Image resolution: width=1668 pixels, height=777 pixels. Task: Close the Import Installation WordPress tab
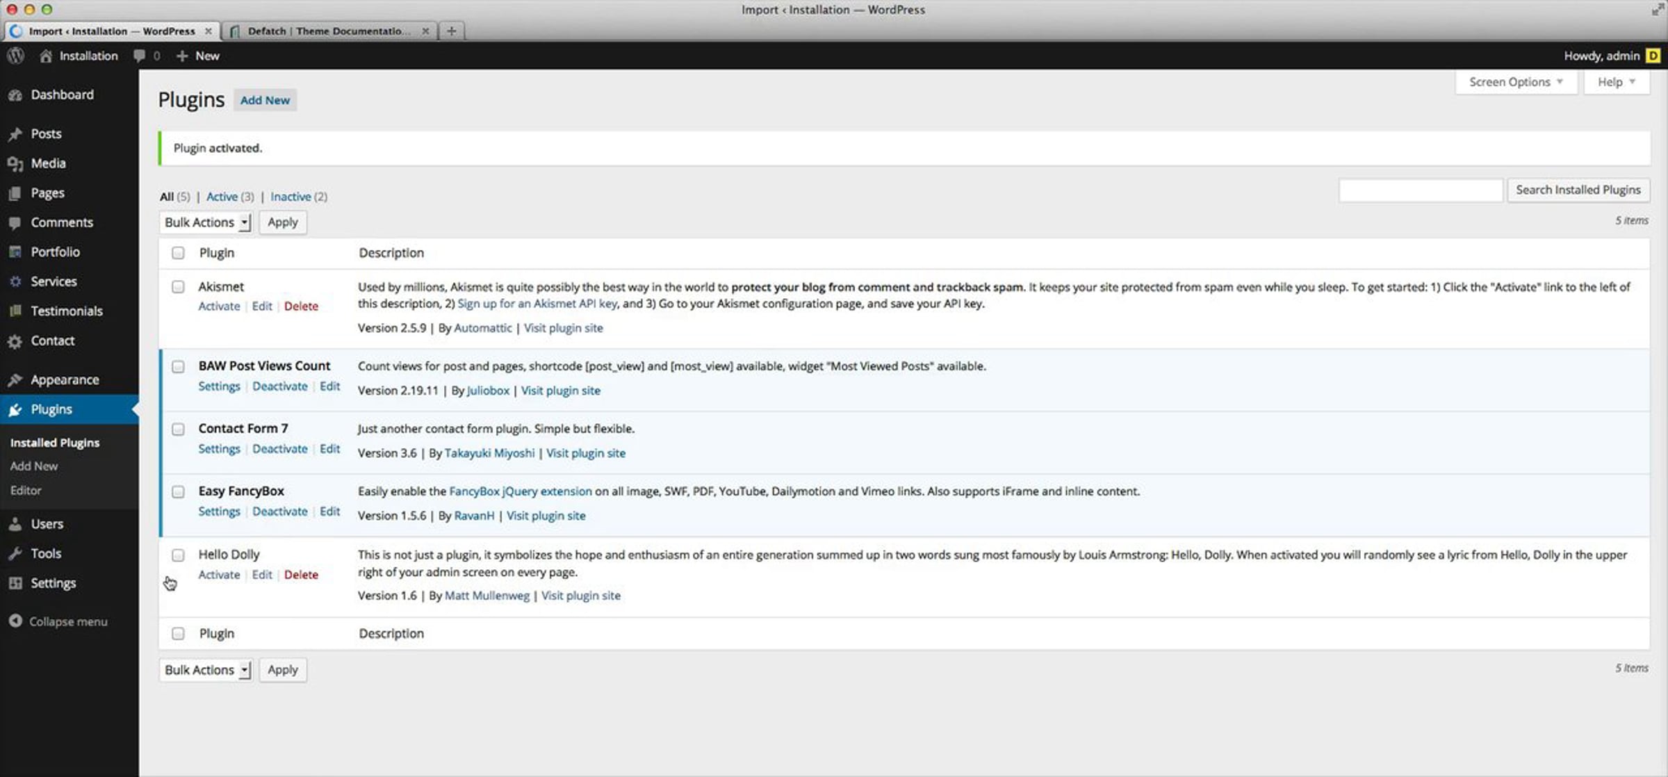point(208,31)
